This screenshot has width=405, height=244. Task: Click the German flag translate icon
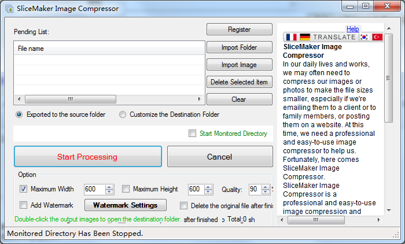[x=304, y=37]
